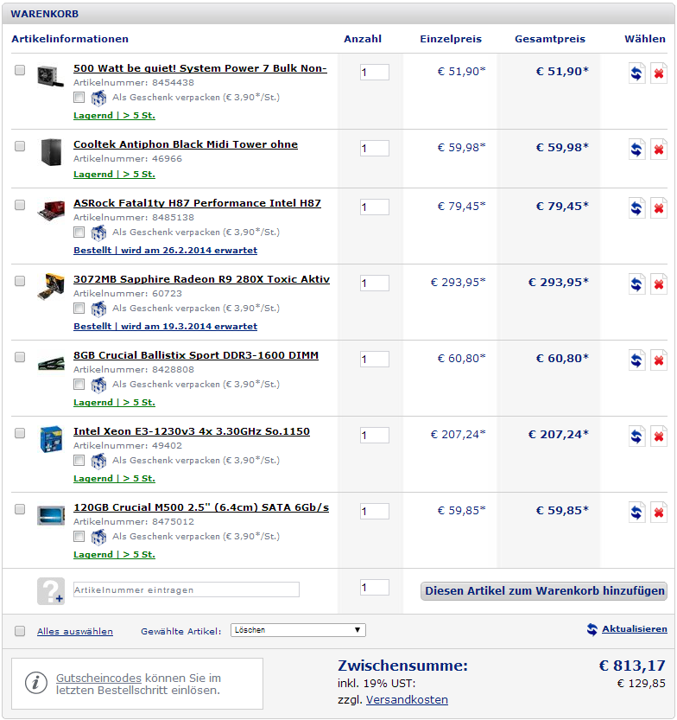
Task: Refresh the 500 Watt be quiet! row quantity
Action: pyautogui.click(x=636, y=73)
